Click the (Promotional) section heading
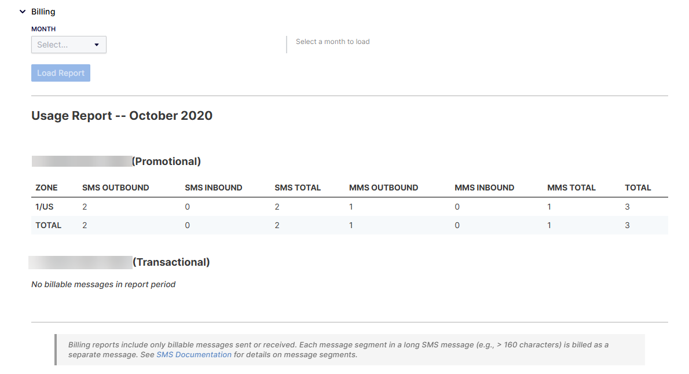This screenshot has width=689, height=374. (x=166, y=162)
